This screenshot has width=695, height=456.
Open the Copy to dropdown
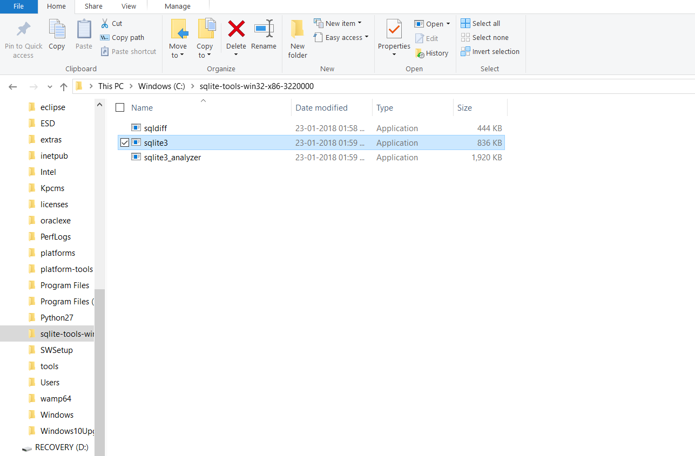click(205, 51)
